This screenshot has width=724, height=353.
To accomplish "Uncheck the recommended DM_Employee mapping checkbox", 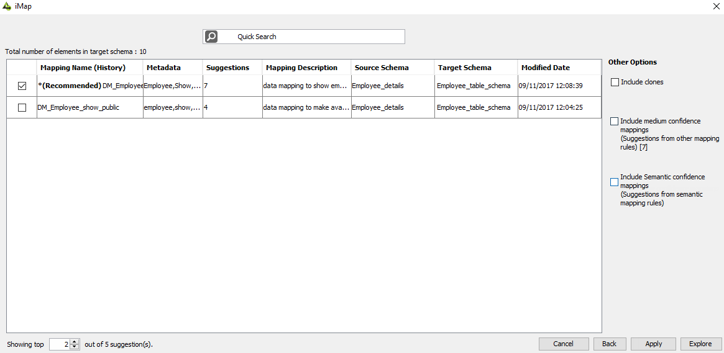I will (x=22, y=86).
